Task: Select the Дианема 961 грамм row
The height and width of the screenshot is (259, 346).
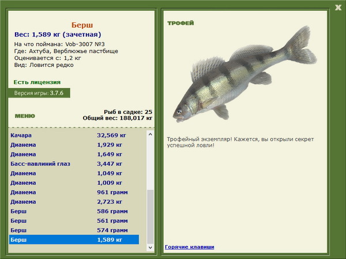Action: pos(74,192)
